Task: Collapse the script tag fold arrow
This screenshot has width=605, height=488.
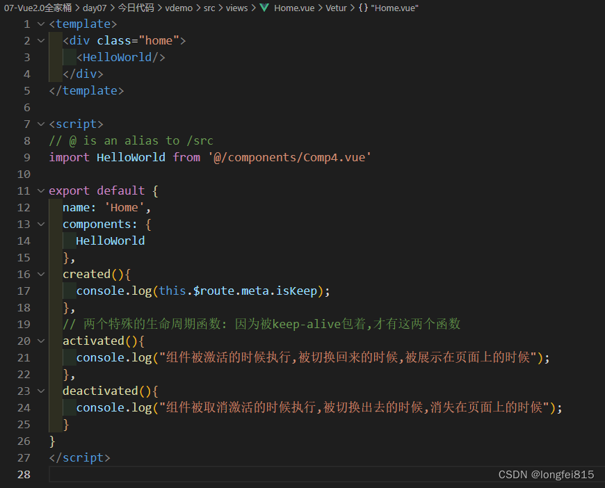Action: point(41,124)
